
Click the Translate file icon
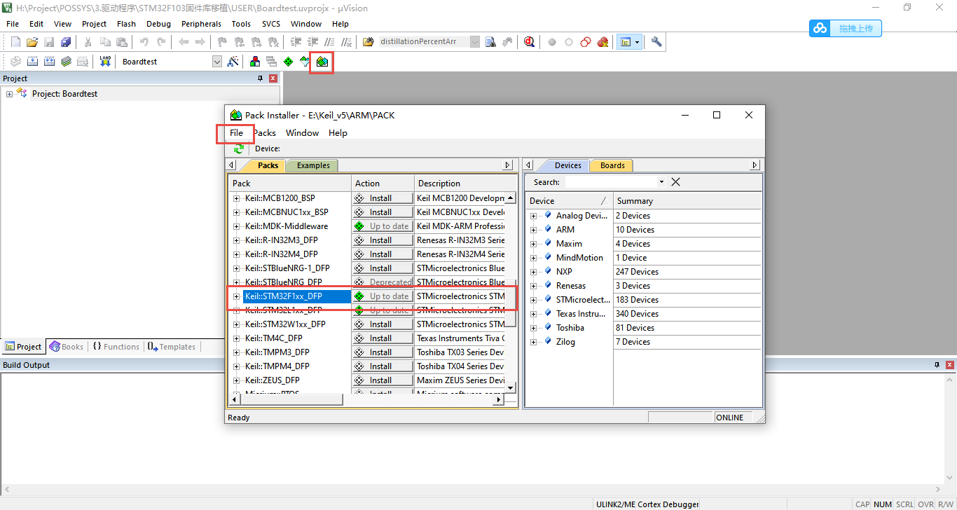point(15,62)
